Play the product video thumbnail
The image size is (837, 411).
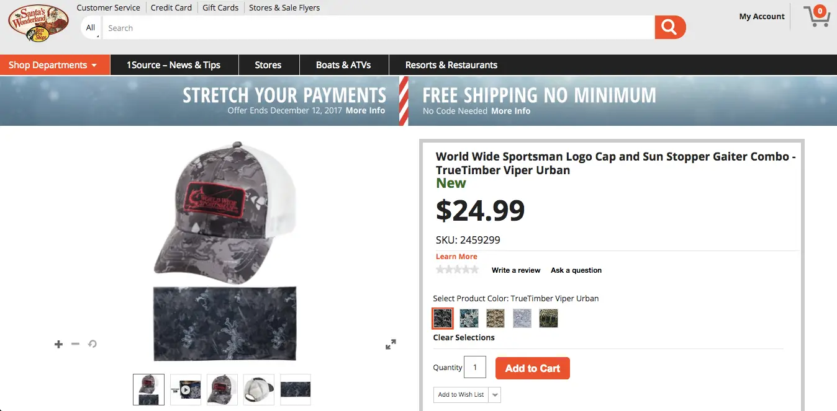coord(186,389)
